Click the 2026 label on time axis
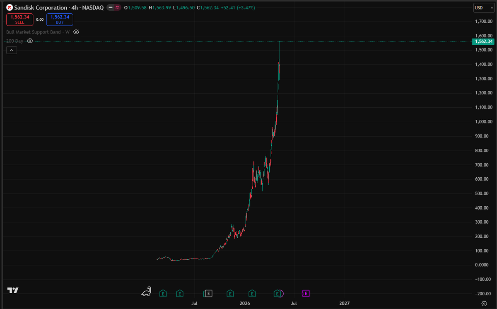The width and height of the screenshot is (497, 309). (245, 304)
